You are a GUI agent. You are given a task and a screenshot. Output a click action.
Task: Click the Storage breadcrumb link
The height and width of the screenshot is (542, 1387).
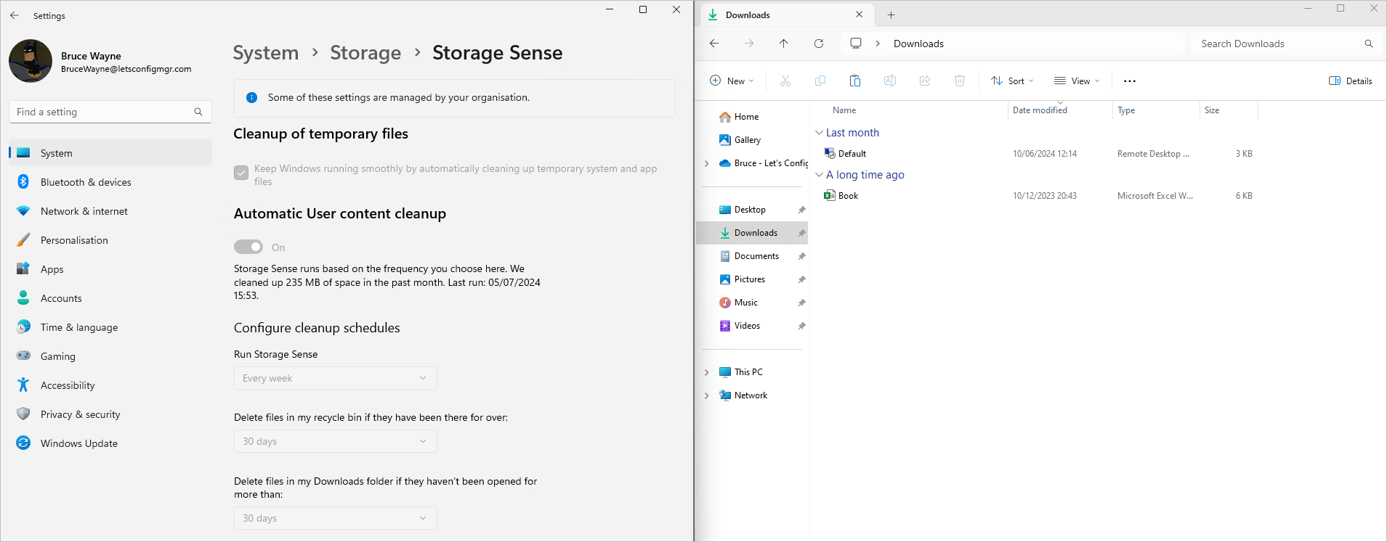point(365,53)
